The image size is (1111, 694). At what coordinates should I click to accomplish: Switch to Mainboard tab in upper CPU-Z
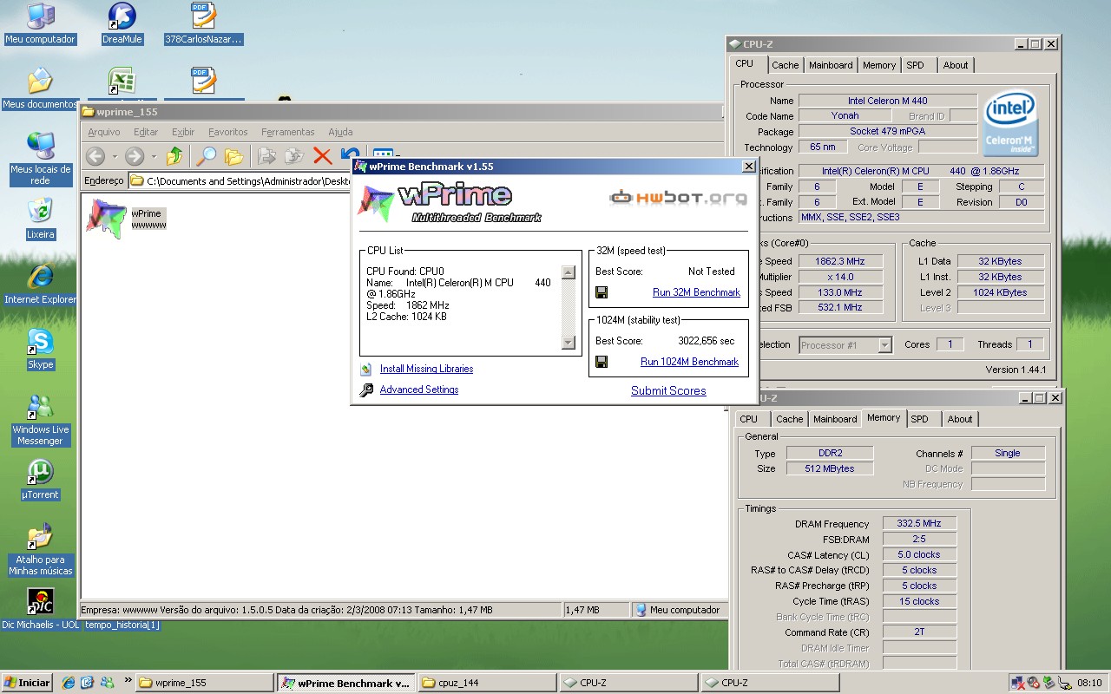pos(831,65)
